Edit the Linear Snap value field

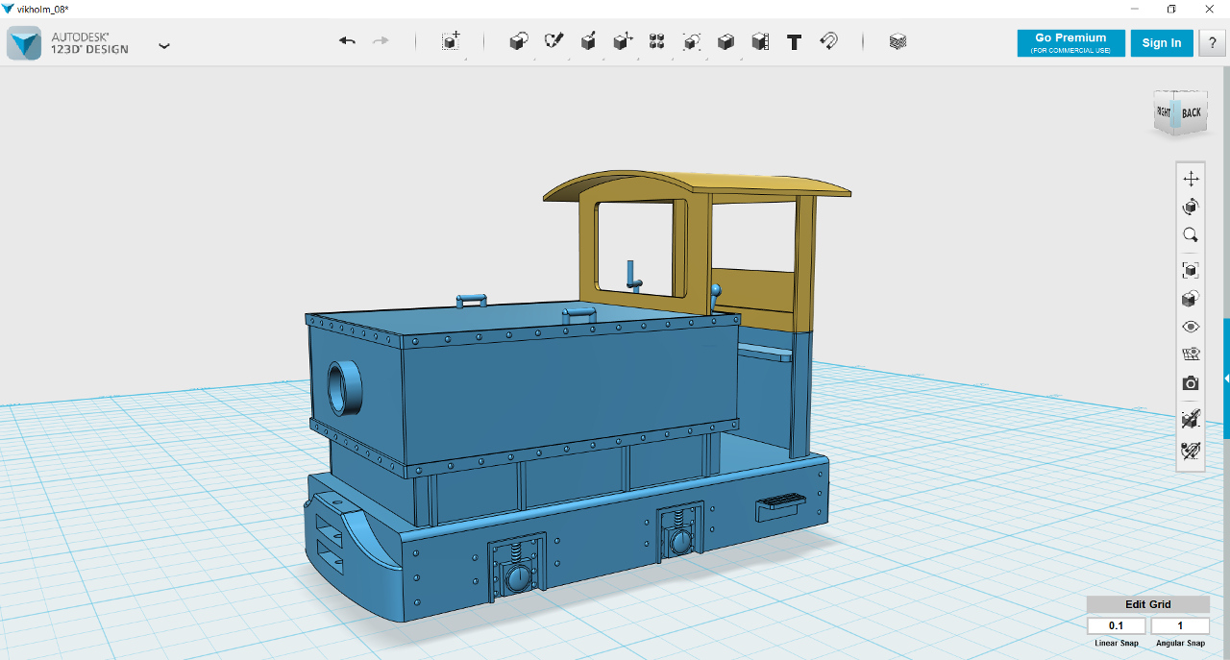(1116, 626)
